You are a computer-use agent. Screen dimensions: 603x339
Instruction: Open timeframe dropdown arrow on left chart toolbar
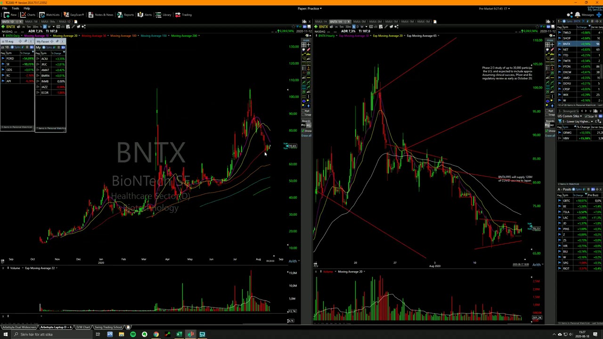(54, 27)
